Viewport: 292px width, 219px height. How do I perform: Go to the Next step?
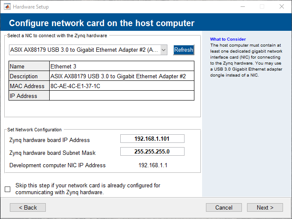click(265, 207)
